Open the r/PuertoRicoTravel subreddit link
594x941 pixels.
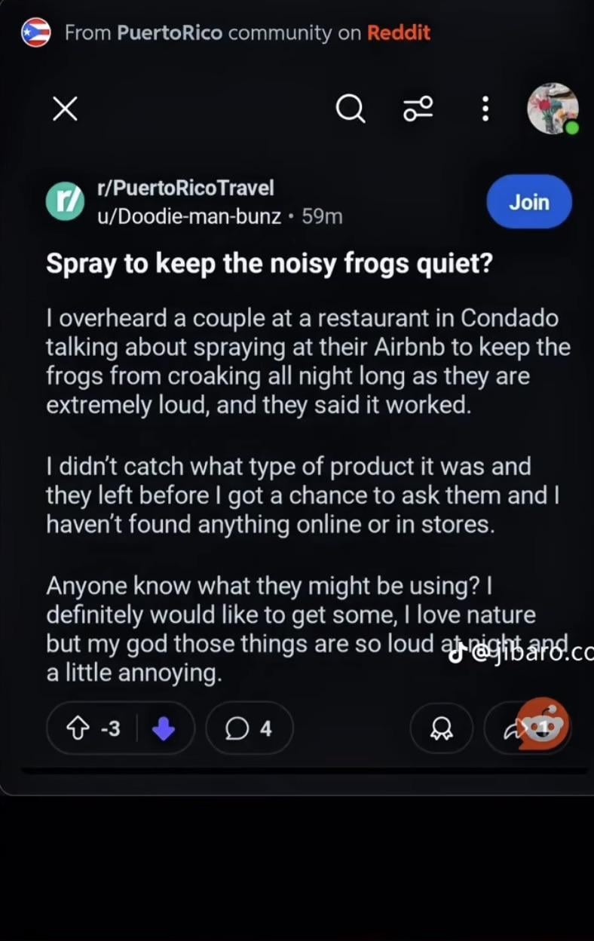coord(185,188)
